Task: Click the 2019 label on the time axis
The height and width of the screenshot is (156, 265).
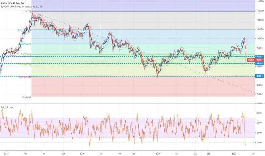Action: pyautogui.click(x=158, y=154)
